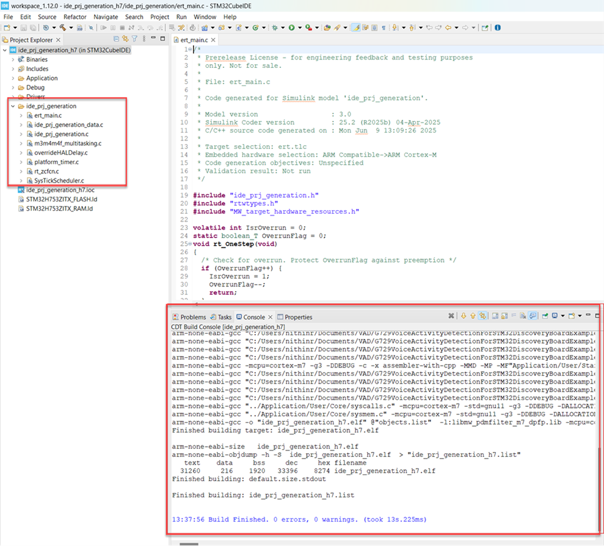
Task: Toggle the Mark Occurrences highlighter icon
Action: coord(356,27)
